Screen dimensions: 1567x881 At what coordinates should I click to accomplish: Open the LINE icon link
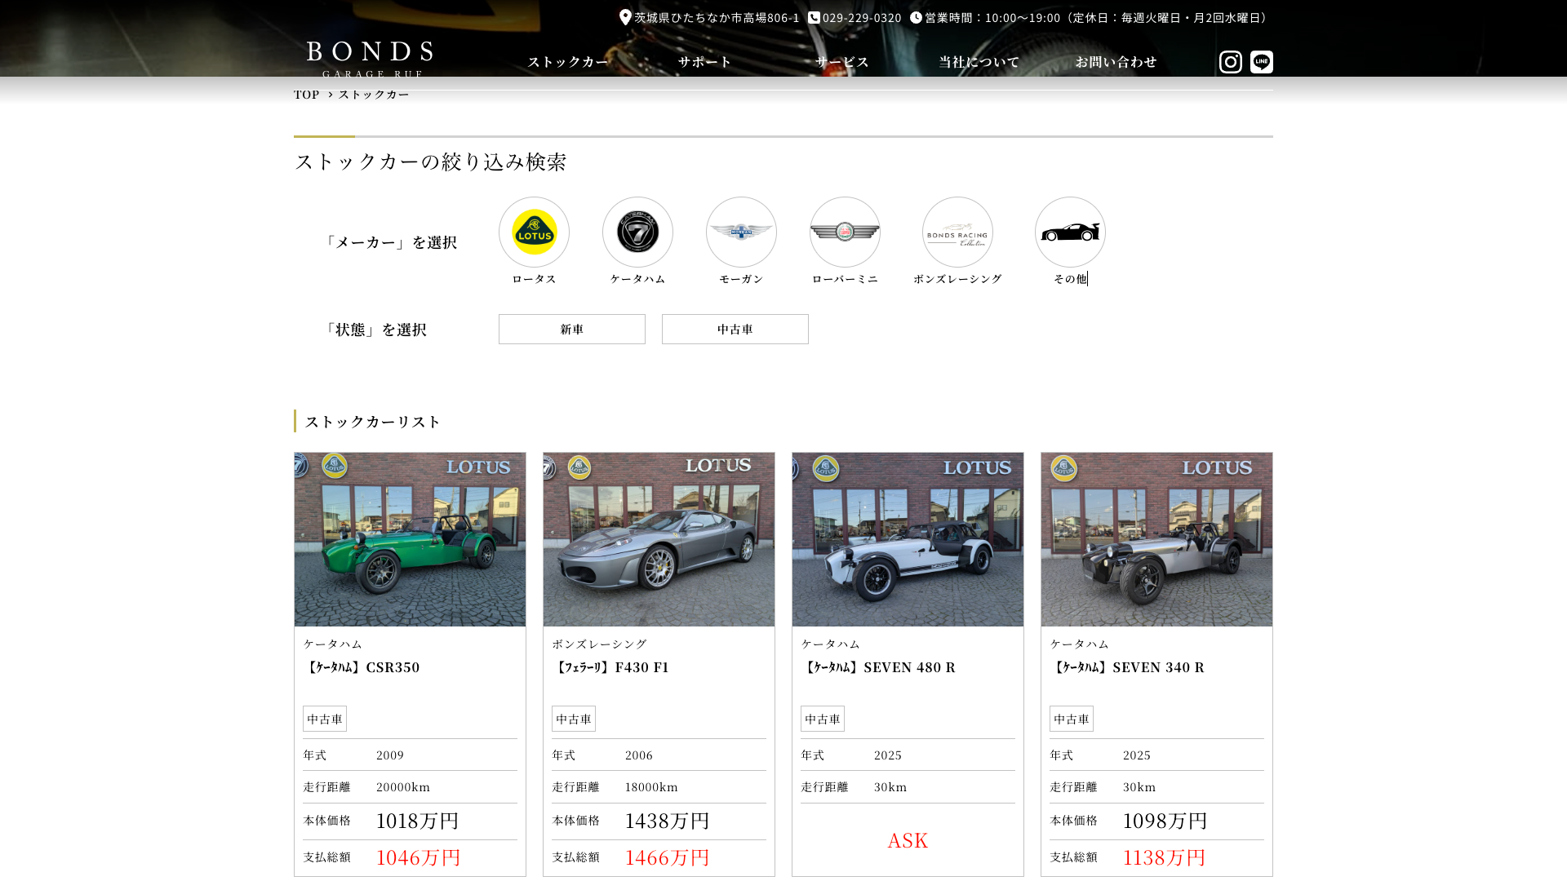tap(1261, 62)
